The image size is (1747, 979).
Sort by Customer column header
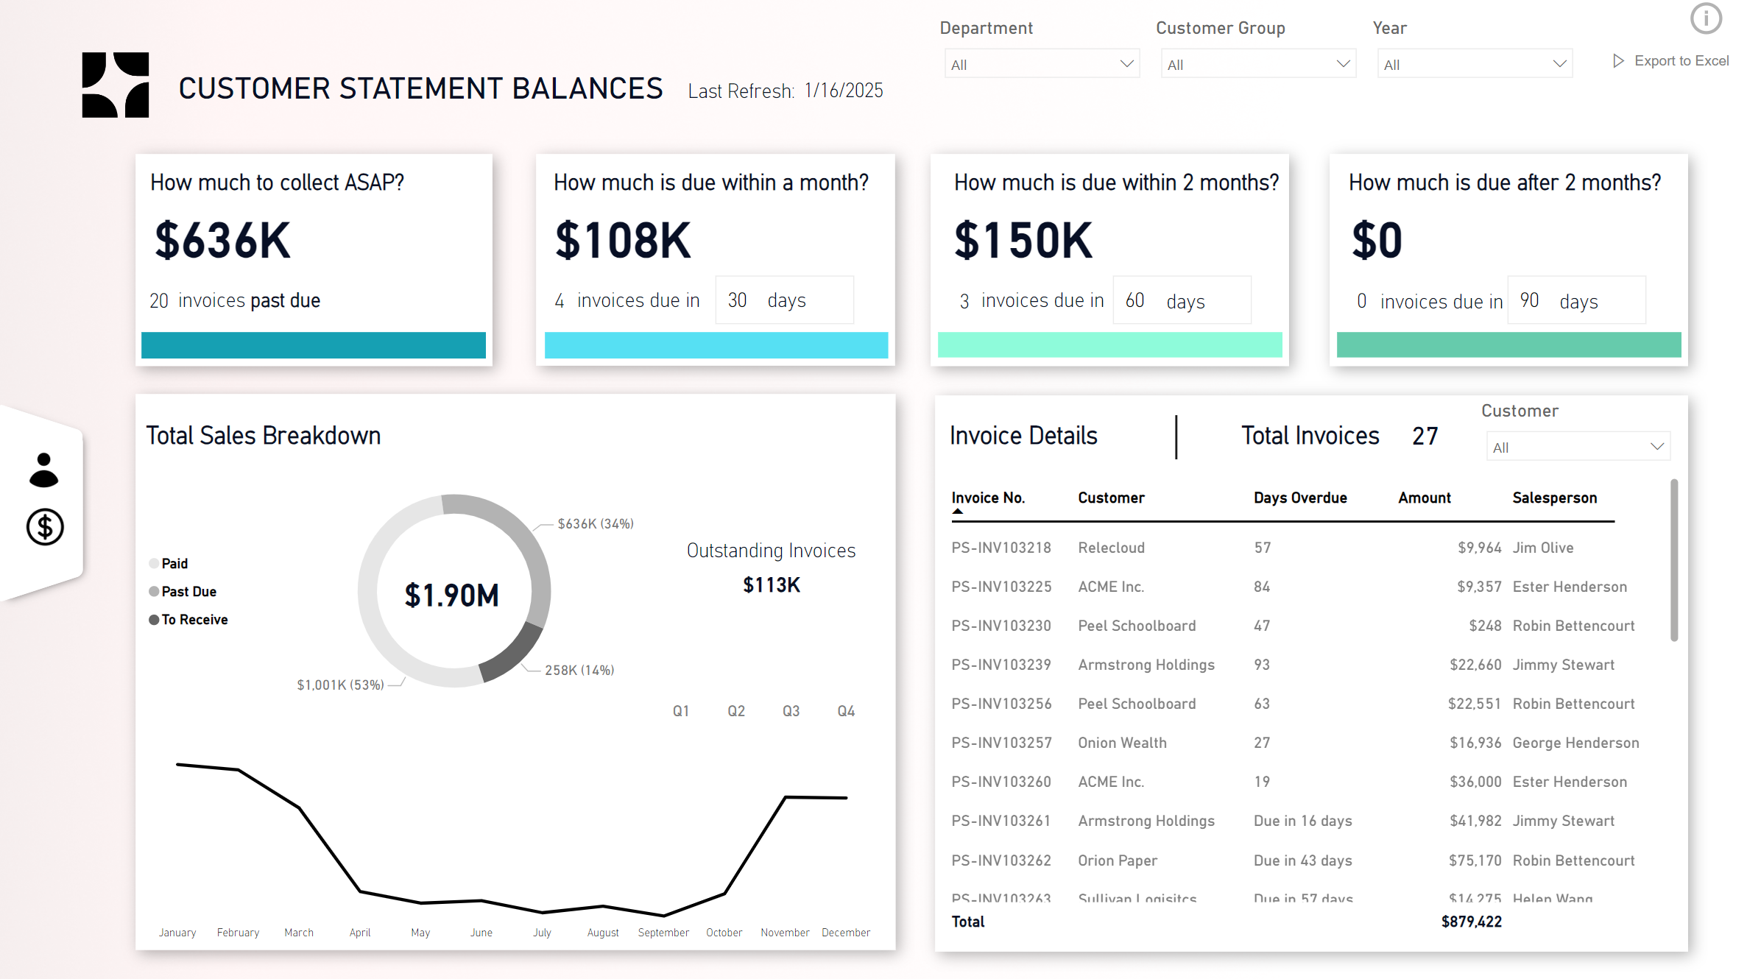(x=1111, y=498)
